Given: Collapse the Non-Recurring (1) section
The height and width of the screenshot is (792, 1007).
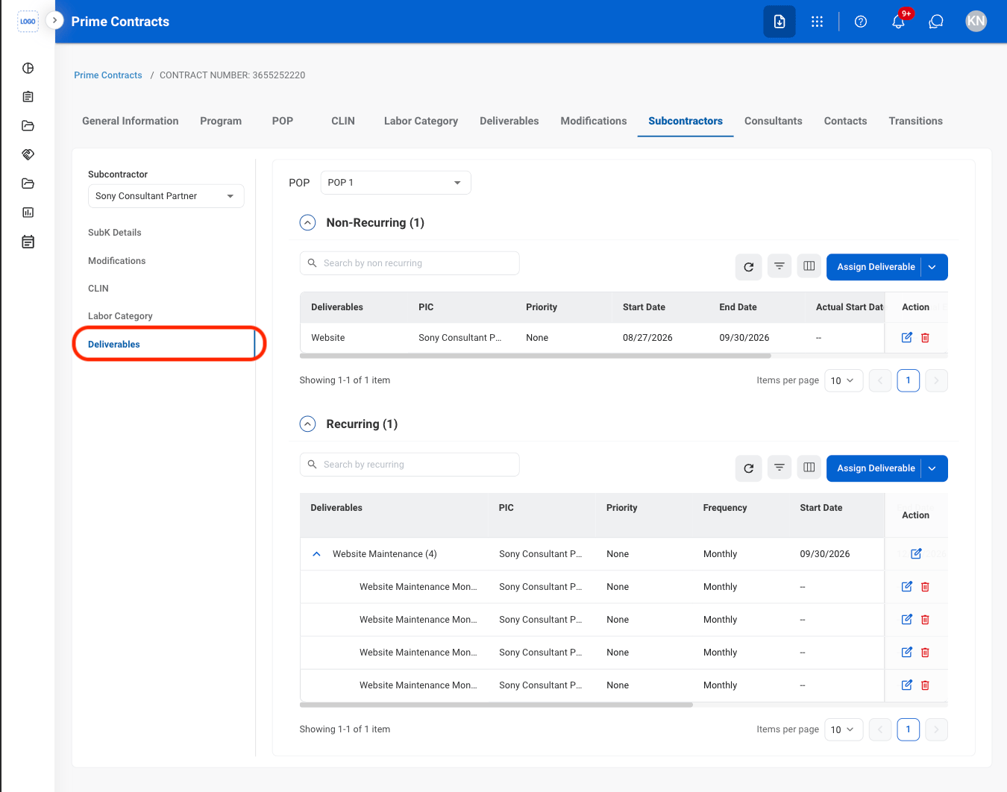Looking at the screenshot, I should point(308,223).
